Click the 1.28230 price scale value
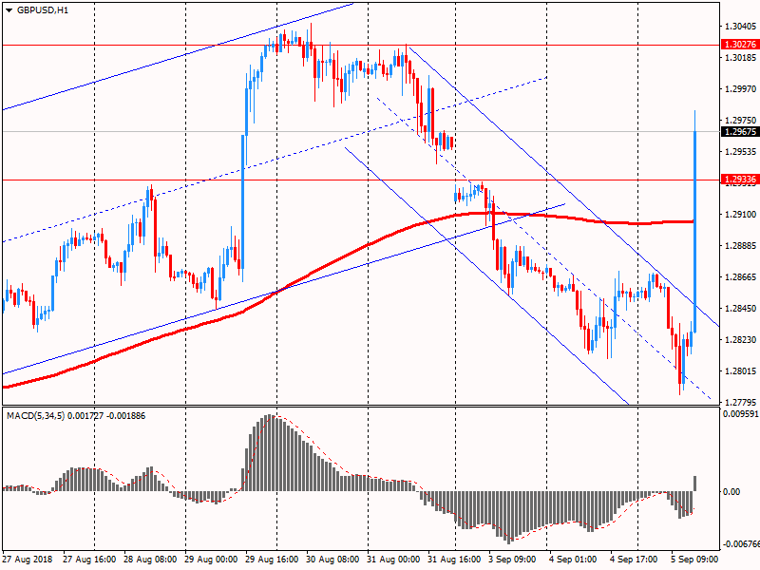The image size is (760, 570). 740,340
